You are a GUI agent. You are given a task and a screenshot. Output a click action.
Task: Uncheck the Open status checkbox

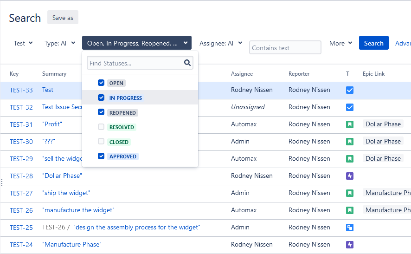(x=101, y=83)
